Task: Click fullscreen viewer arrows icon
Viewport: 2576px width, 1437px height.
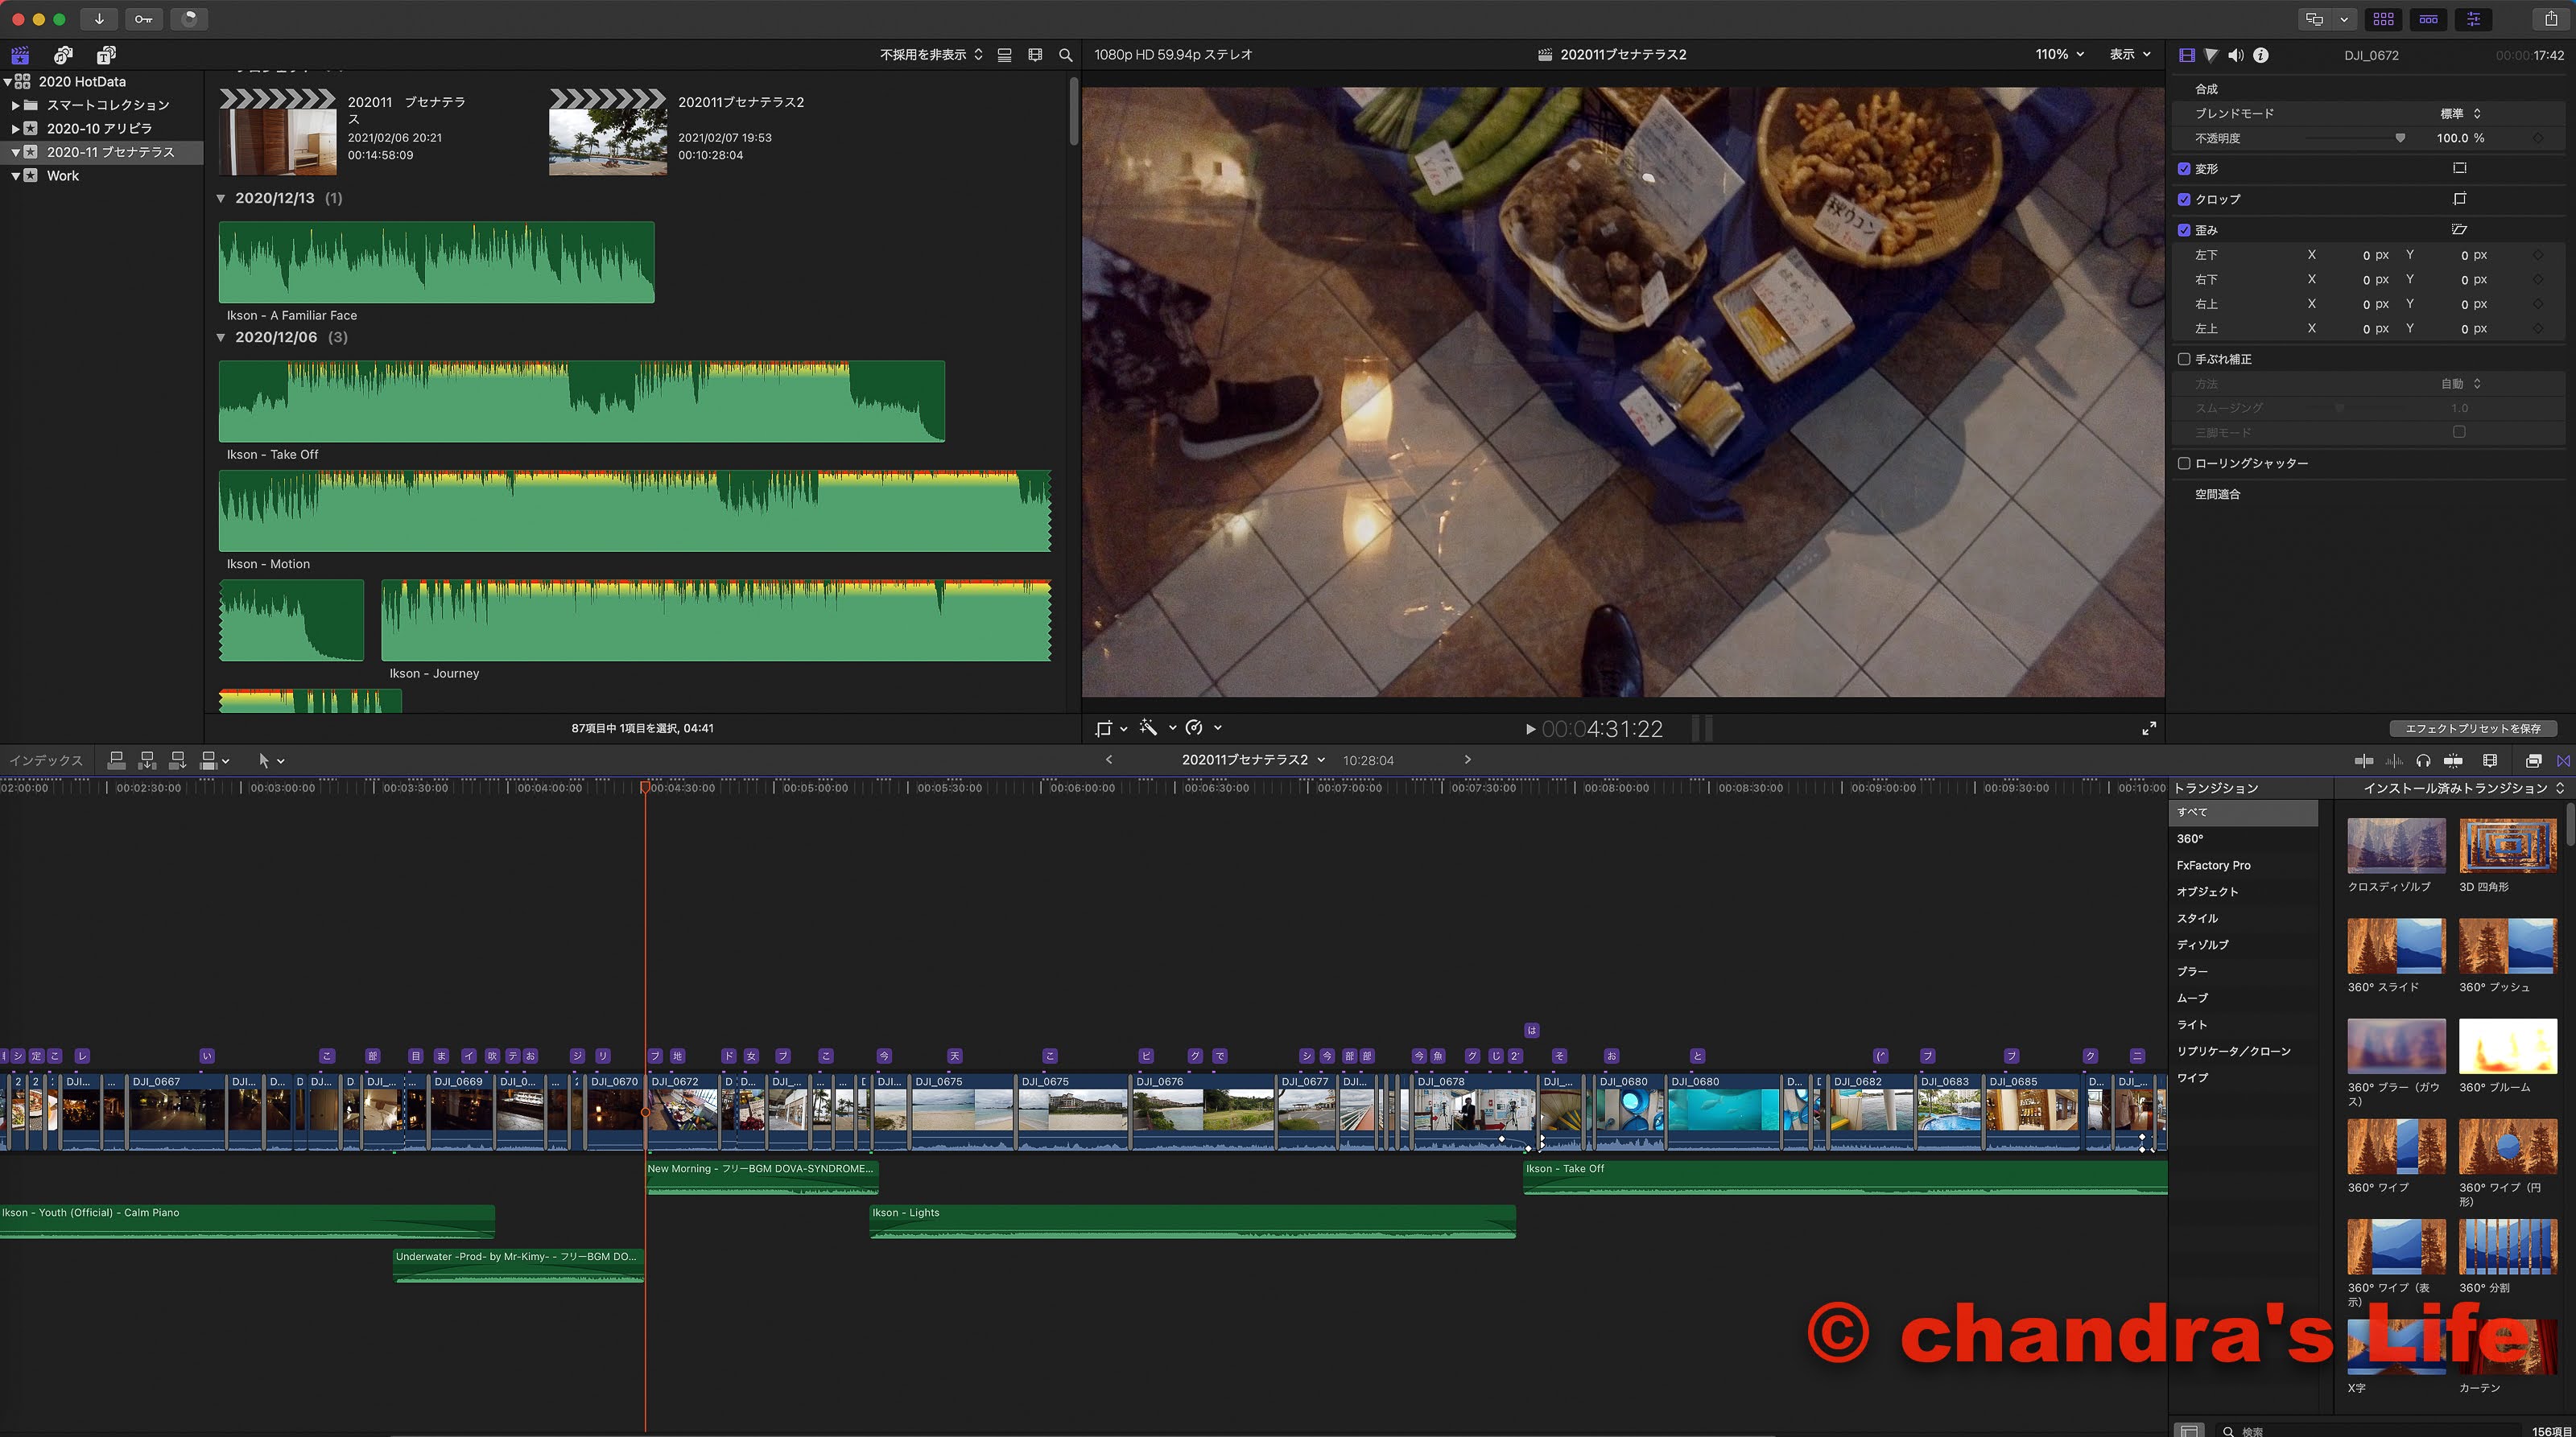Action: tap(2148, 728)
